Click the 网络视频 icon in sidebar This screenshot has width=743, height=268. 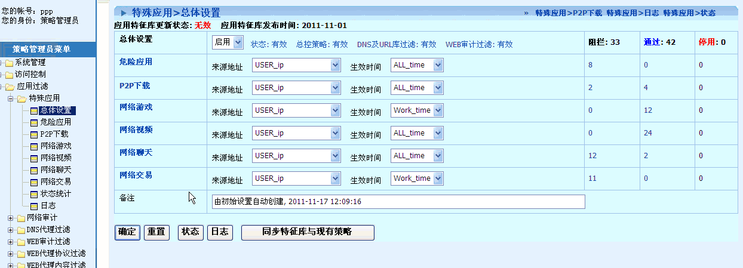click(34, 158)
